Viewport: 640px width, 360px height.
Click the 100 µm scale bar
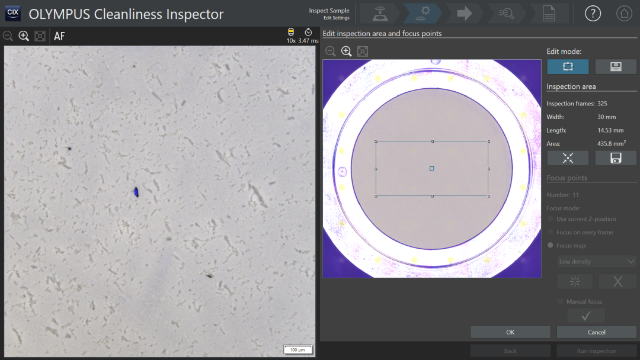click(297, 349)
